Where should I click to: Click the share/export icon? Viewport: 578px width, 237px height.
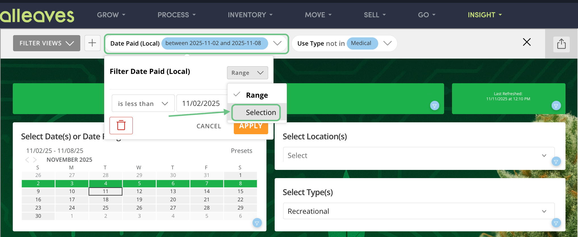[x=561, y=44]
